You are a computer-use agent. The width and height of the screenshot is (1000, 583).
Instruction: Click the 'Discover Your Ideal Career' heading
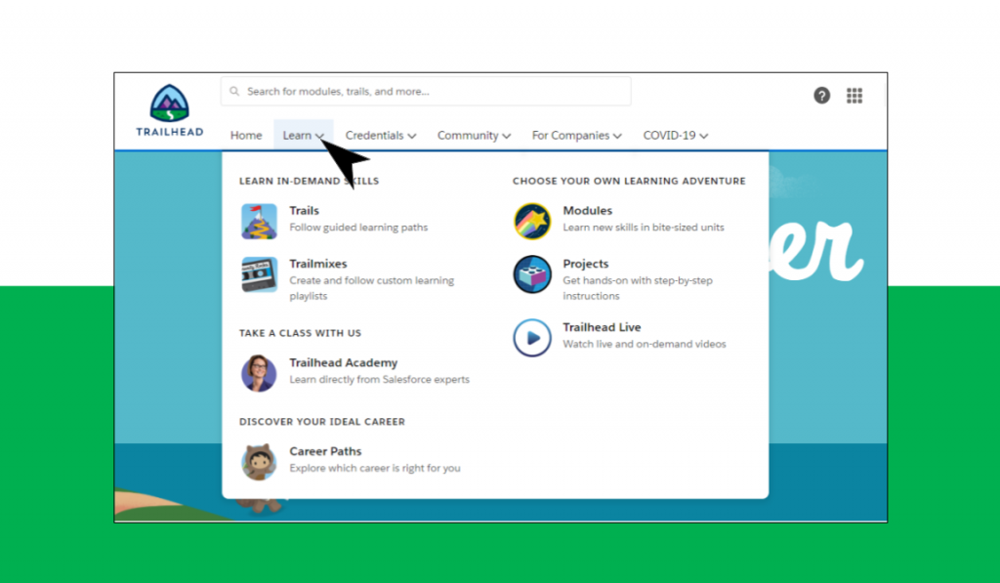coord(322,422)
